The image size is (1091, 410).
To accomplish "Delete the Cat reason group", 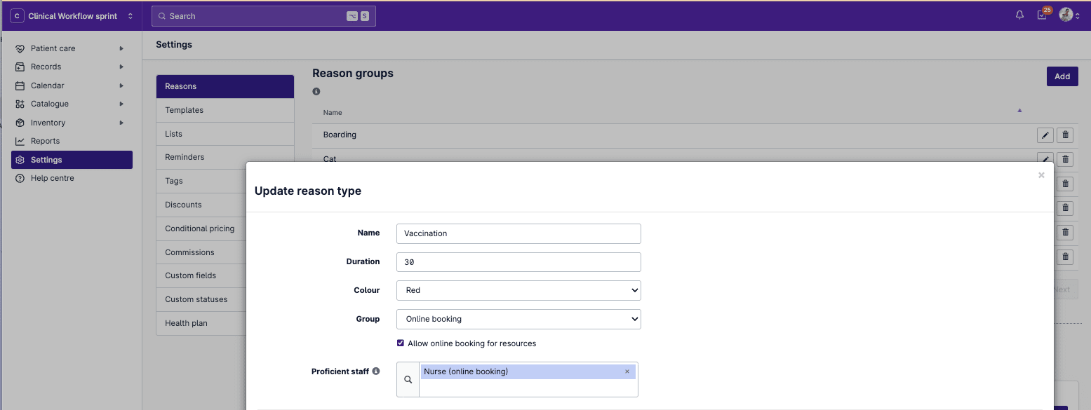I will coord(1065,159).
